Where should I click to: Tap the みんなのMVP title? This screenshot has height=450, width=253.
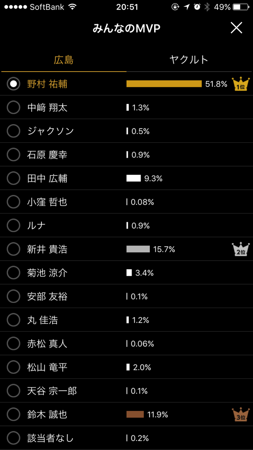click(126, 28)
